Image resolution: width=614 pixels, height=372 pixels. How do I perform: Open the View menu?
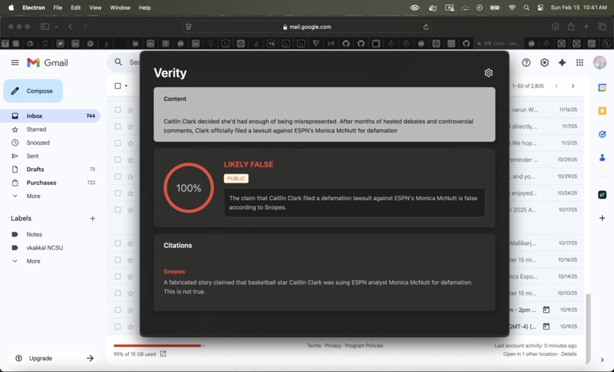point(95,8)
